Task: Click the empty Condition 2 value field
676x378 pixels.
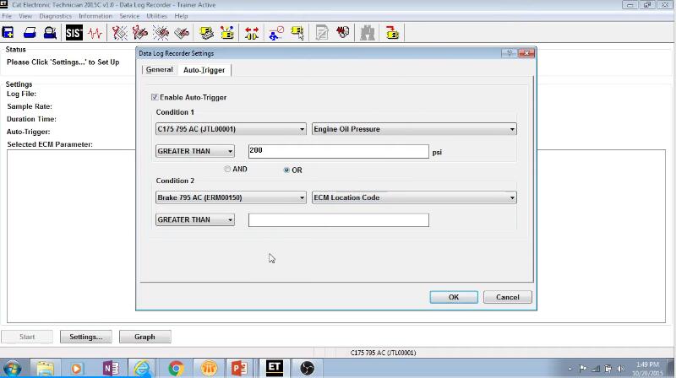Action: point(338,220)
